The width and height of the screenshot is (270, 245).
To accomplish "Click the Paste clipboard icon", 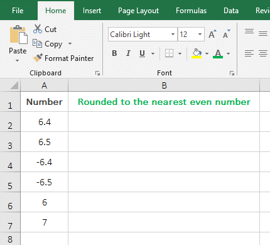I will [18, 35].
